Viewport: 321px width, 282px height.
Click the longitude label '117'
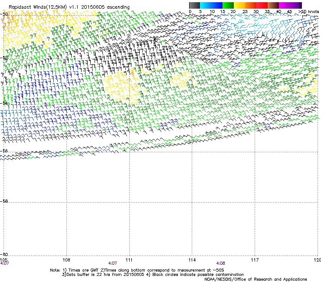coord(255,260)
